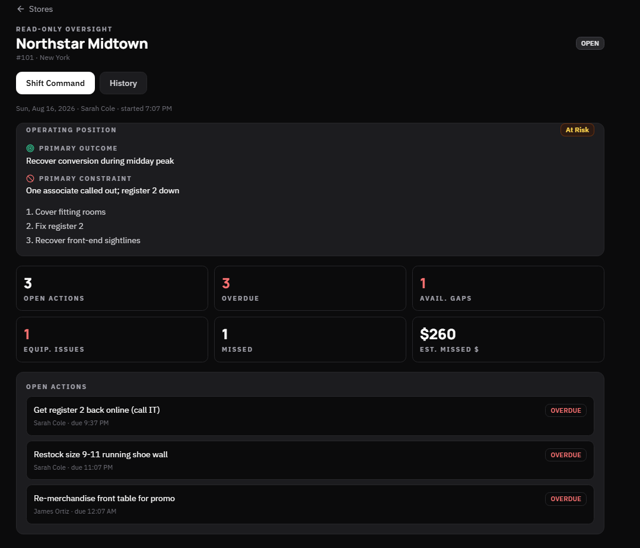This screenshot has height=548, width=640.
Task: Click OVERDUE badge on the Re-merchandise action
Action: [x=566, y=499]
